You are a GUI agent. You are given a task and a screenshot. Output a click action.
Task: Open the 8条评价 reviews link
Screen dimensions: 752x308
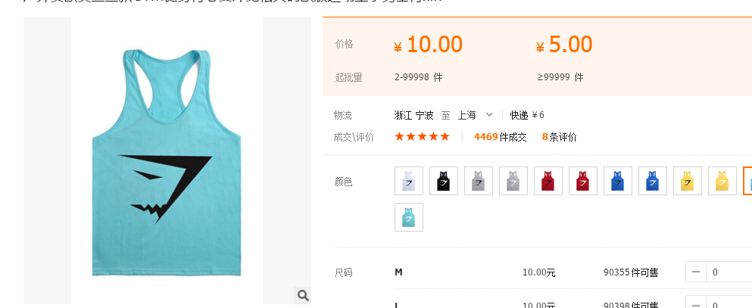tap(559, 137)
